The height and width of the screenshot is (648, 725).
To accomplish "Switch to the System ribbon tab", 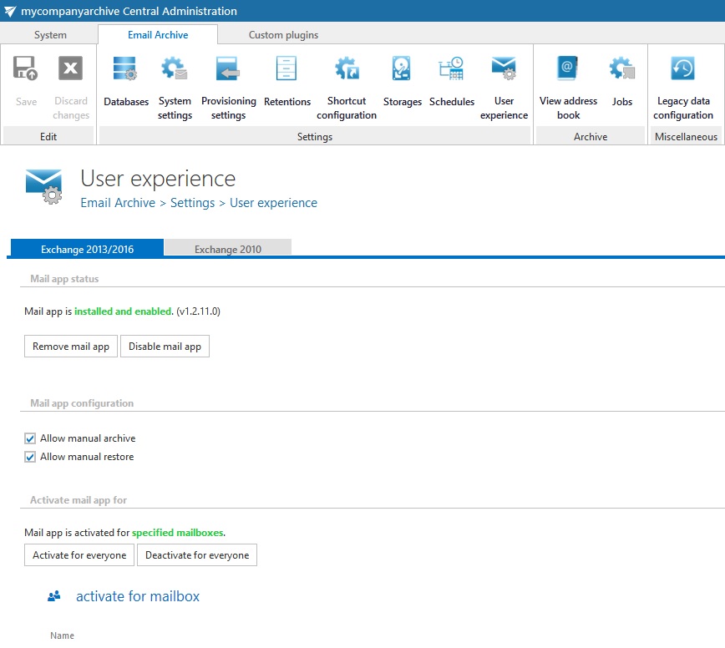I will click(50, 35).
